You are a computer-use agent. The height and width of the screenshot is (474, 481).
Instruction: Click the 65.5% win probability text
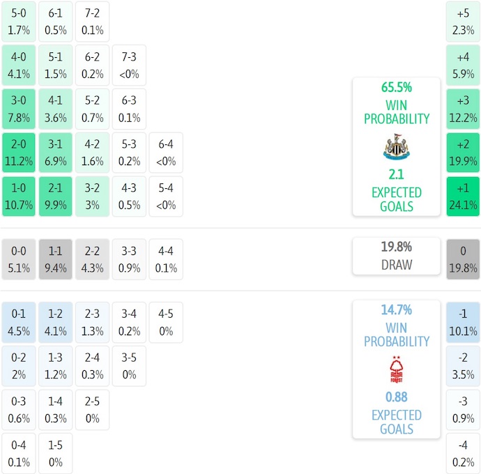coord(396,88)
